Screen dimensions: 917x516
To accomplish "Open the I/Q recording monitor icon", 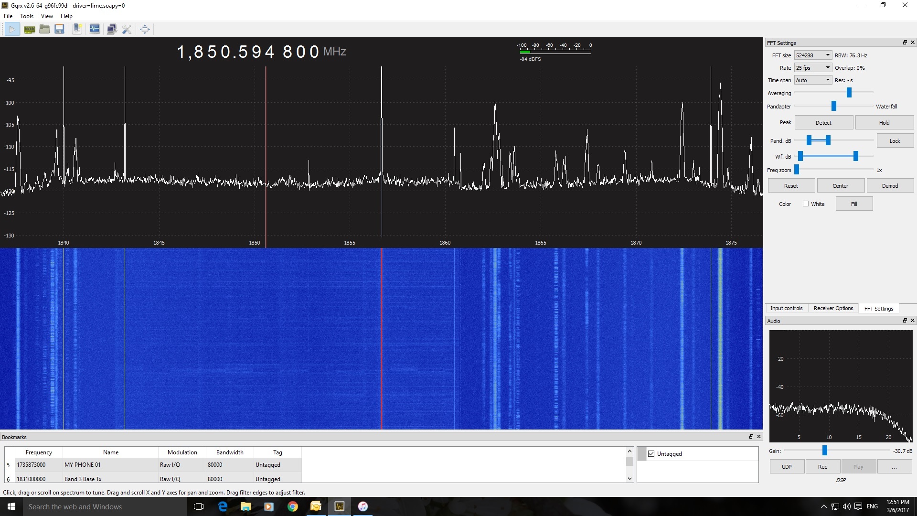I will coord(95,30).
